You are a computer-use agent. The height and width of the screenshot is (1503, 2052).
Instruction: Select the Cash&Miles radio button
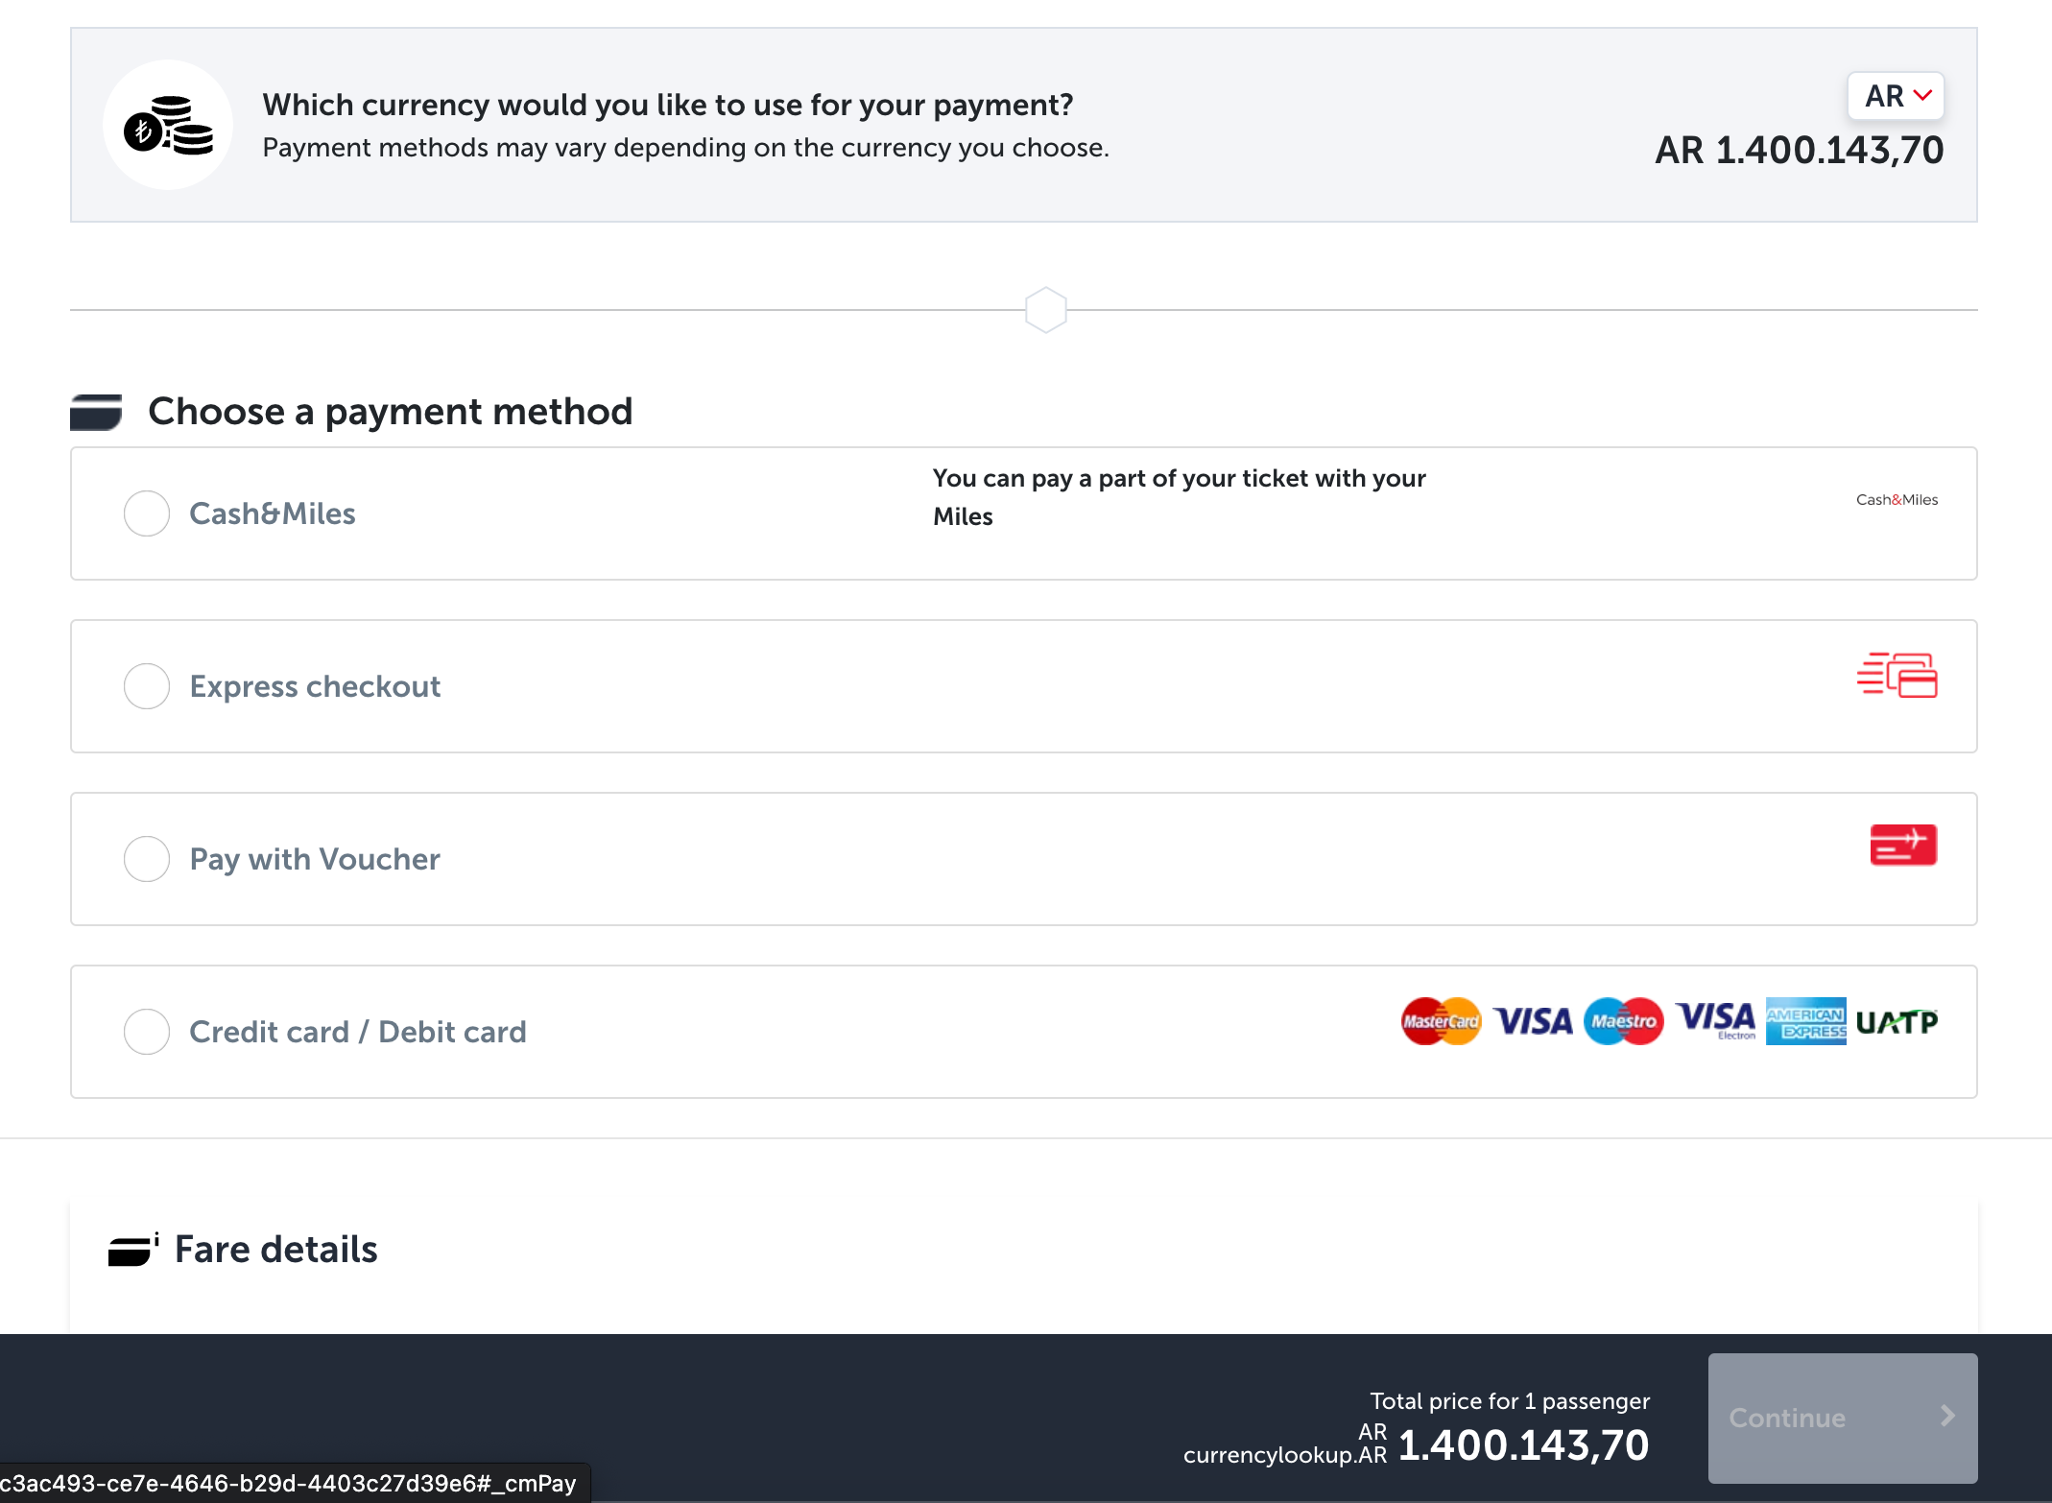tap(147, 513)
